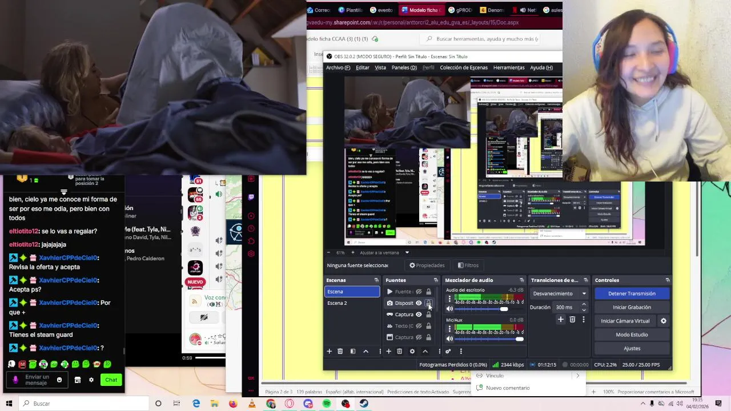The image size is (731, 411).
Task: Undock the Mezclador de audio panel
Action: click(x=521, y=280)
